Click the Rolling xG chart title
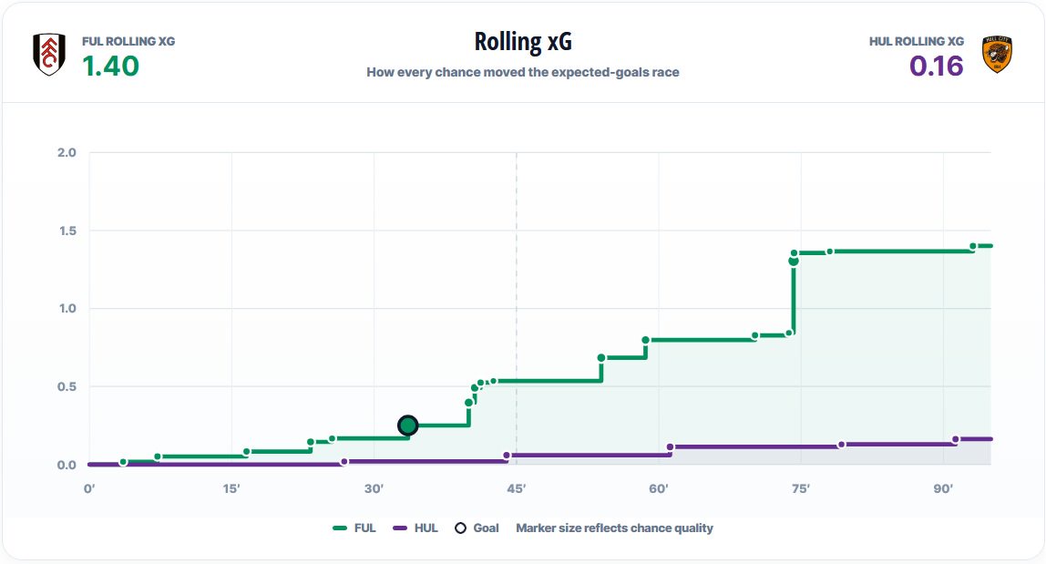Screen dimensions: 1046x564 click(x=523, y=41)
